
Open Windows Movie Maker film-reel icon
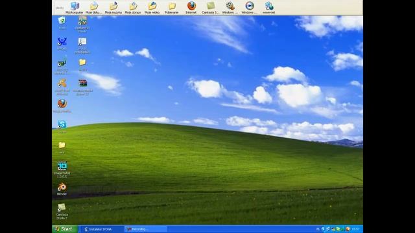point(230,8)
